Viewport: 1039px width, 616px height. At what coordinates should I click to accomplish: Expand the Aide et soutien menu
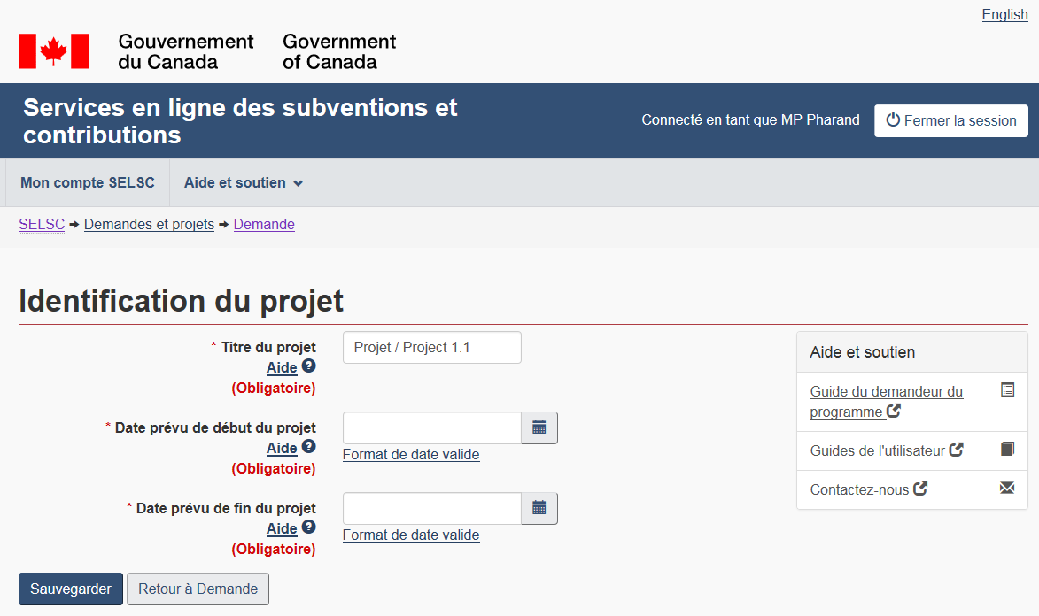click(243, 183)
